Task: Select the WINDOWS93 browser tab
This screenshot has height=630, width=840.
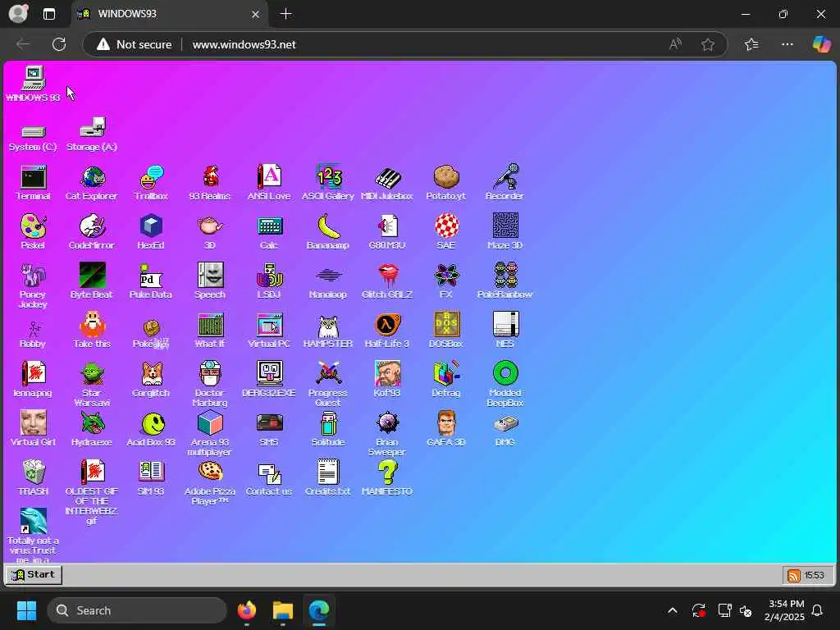Action: 169,14
